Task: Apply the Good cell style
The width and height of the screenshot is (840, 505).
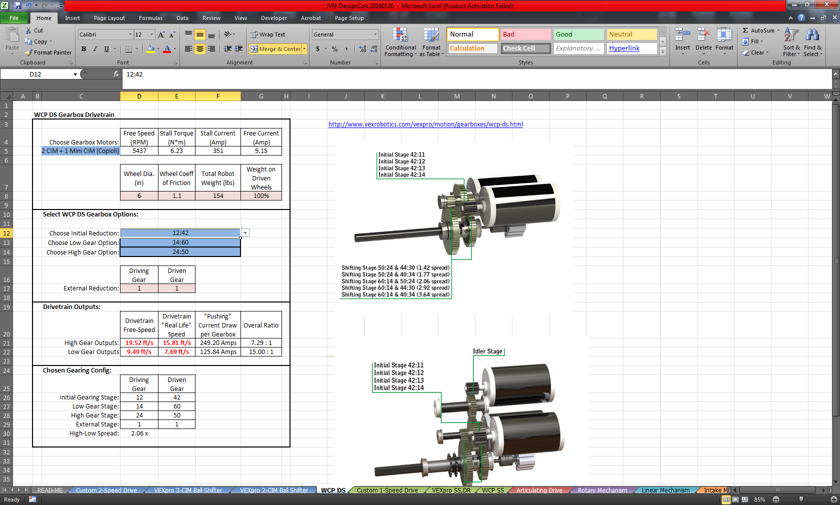Action: (578, 34)
